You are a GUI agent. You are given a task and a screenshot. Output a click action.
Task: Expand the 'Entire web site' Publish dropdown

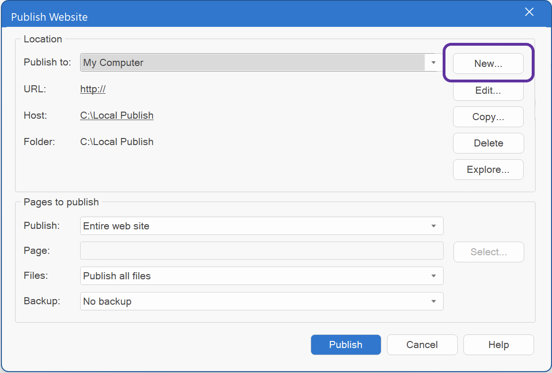click(262, 226)
